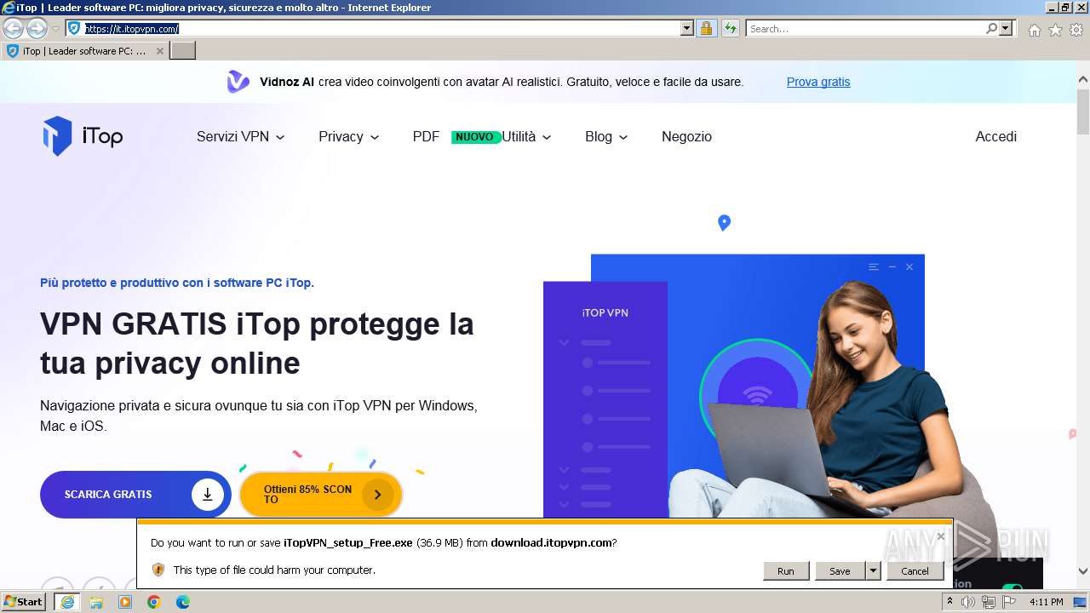This screenshot has width=1090, height=613.
Task: Close the iTop browser tab
Action: pos(159,51)
